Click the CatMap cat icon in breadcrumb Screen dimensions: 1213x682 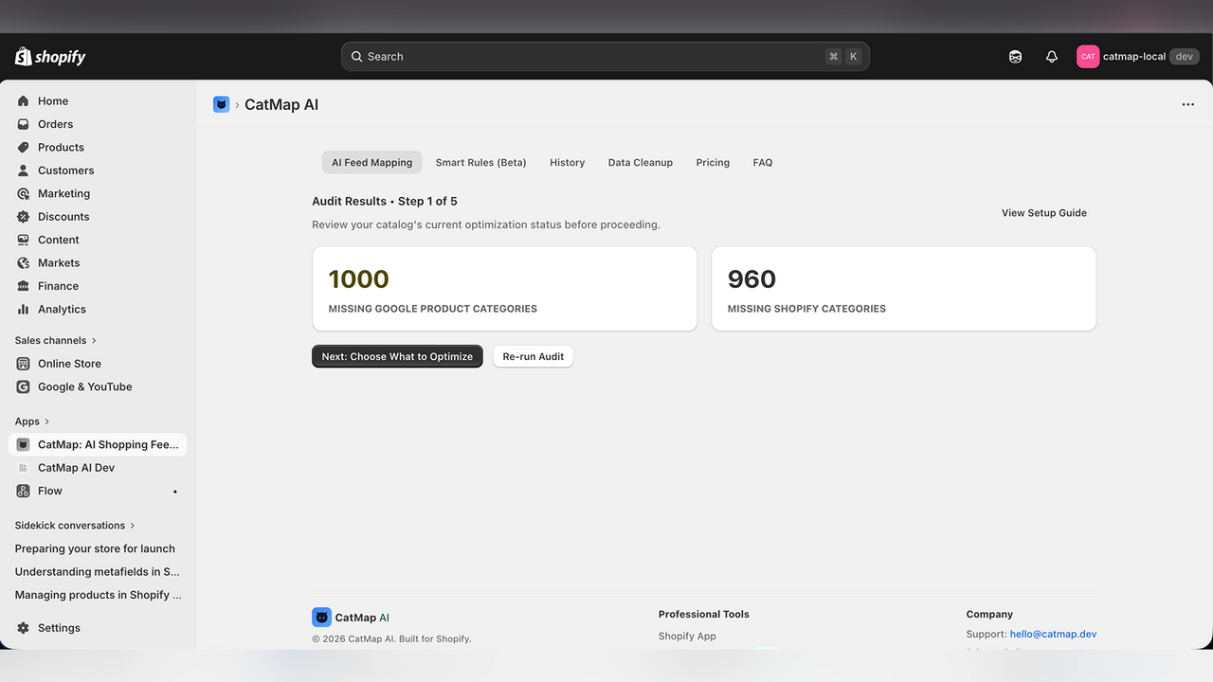click(222, 104)
